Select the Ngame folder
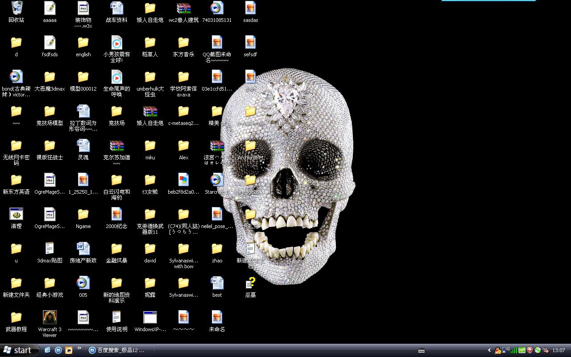Image resolution: width=571 pixels, height=357 pixels. (83, 214)
